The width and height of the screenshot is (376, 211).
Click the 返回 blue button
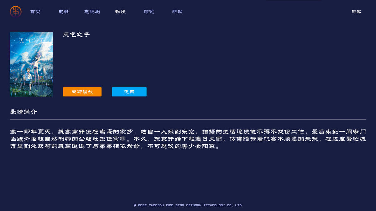click(x=129, y=92)
